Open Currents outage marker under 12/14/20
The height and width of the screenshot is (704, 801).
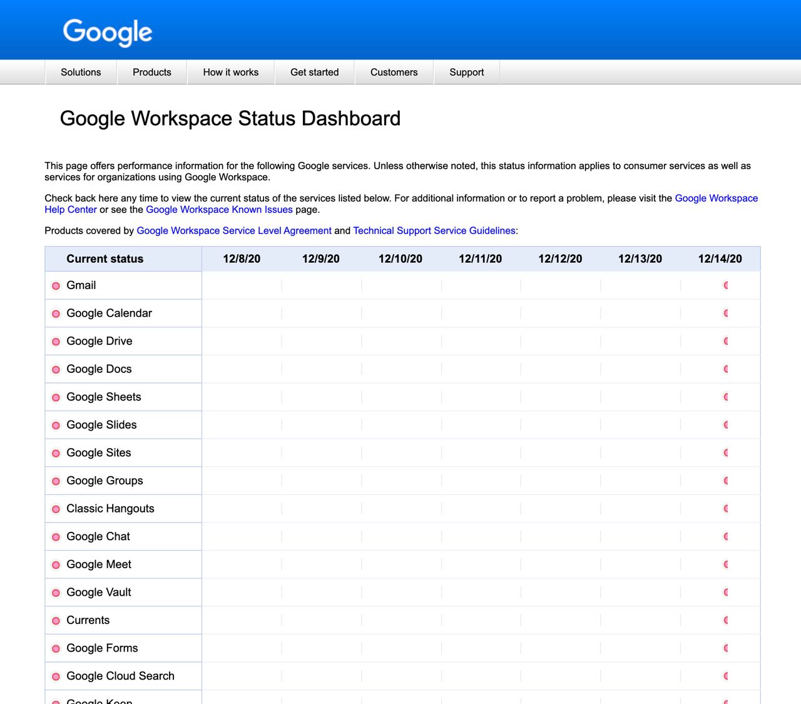[726, 620]
